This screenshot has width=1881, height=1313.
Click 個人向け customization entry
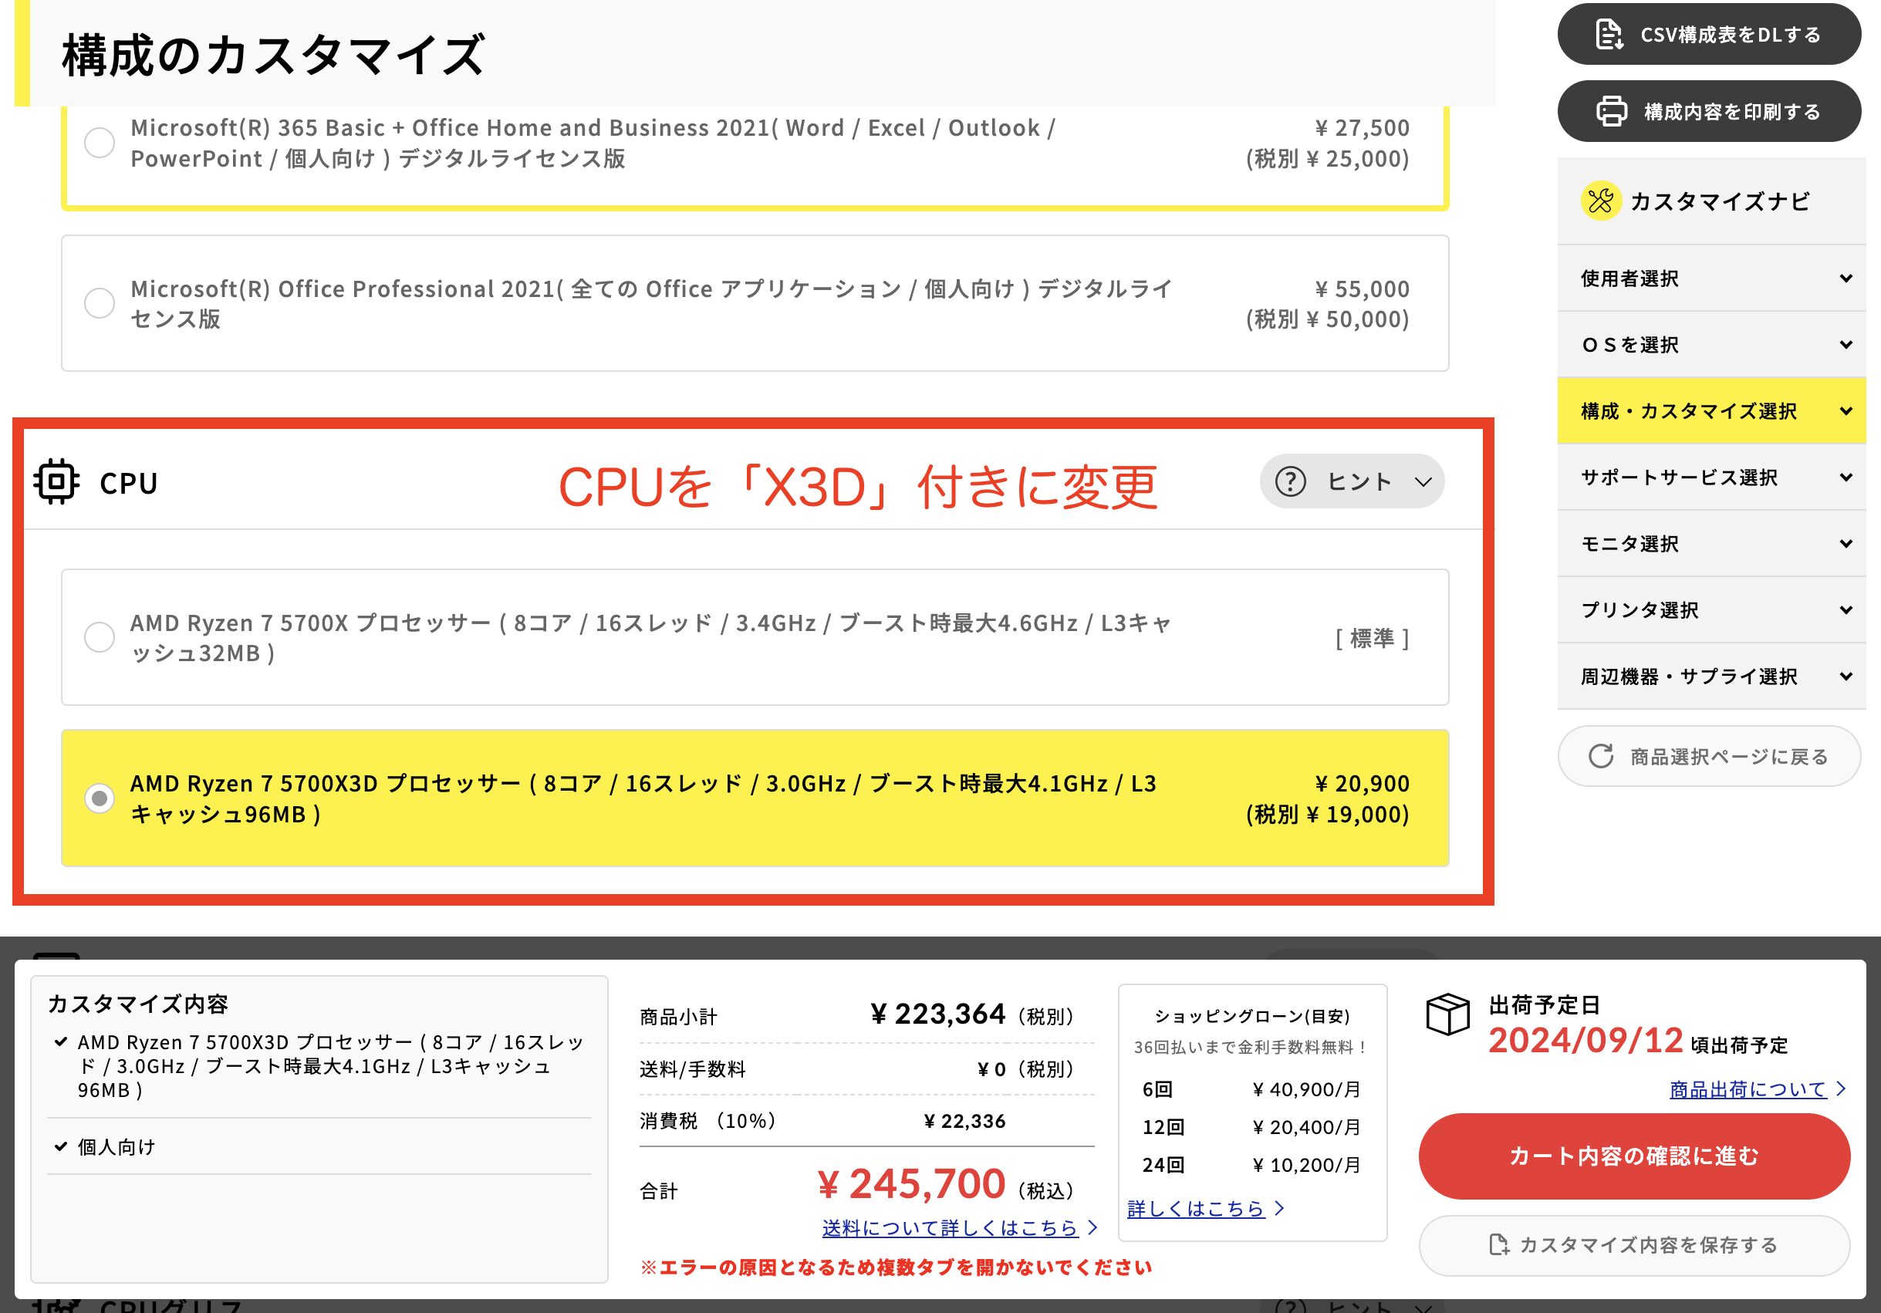pos(116,1146)
